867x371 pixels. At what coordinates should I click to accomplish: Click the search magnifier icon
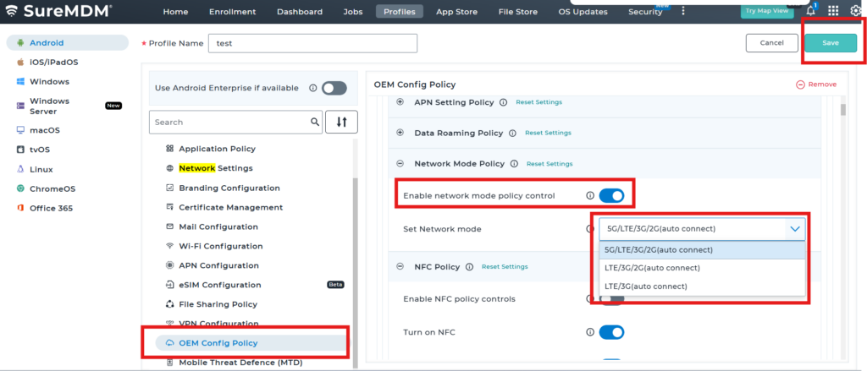coord(315,122)
